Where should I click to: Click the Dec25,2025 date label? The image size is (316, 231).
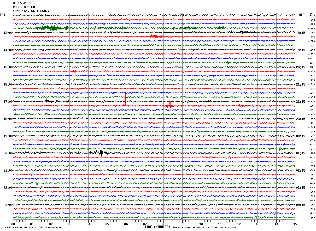22,3
